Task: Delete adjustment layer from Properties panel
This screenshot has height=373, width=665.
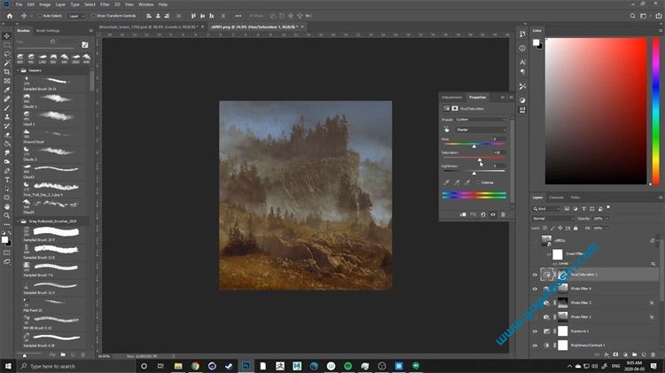Action: point(503,214)
